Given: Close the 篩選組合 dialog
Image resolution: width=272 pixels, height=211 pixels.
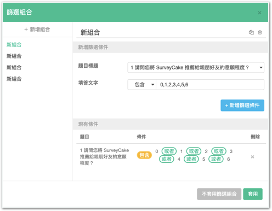Looking at the screenshot, I should (259, 13).
